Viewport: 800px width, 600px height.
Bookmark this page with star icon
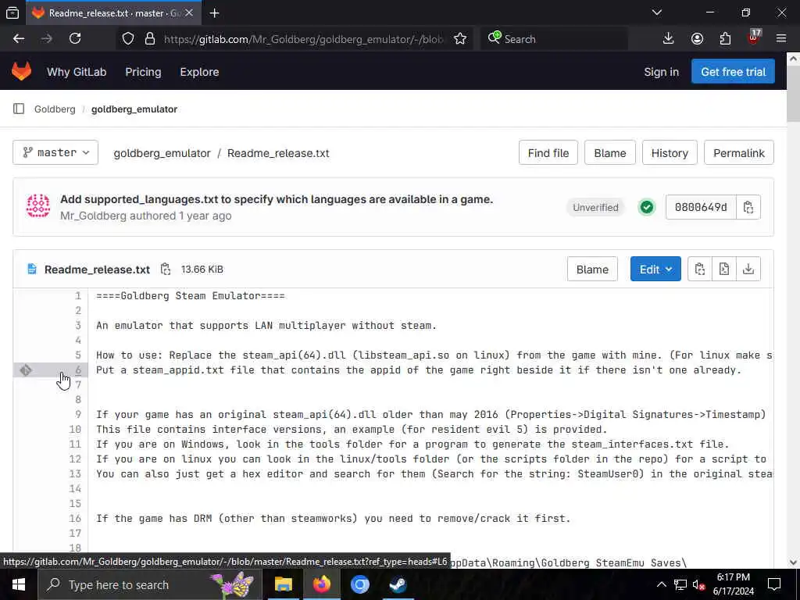[460, 39]
